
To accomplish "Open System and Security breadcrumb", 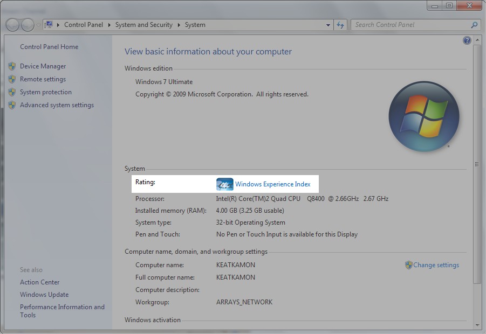I will tap(144, 25).
